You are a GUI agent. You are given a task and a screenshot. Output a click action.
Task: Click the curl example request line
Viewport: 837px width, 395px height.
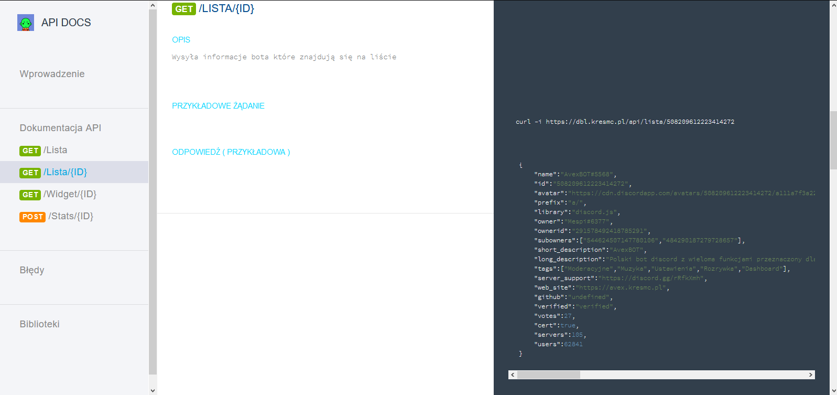point(625,122)
